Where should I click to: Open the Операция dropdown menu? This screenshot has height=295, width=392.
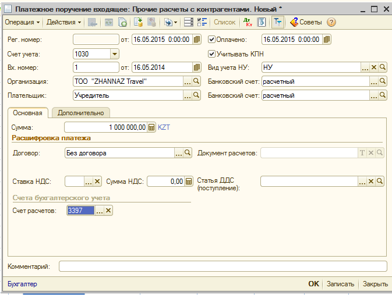pos(22,22)
